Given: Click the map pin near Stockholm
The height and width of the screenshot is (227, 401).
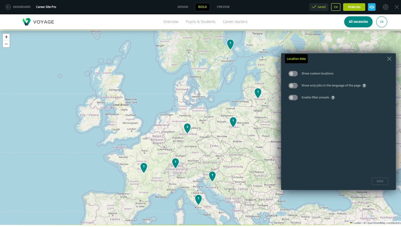Looking at the screenshot, I should 230,44.
